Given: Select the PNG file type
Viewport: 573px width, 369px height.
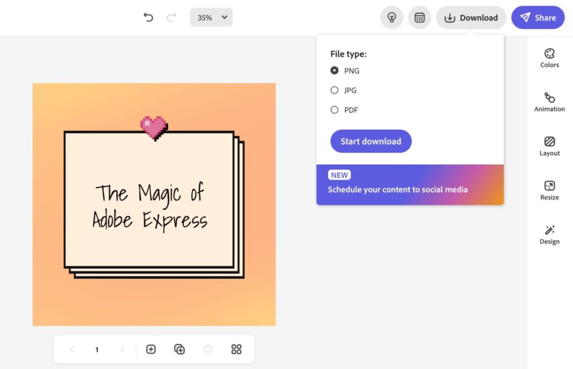Looking at the screenshot, I should click(334, 70).
